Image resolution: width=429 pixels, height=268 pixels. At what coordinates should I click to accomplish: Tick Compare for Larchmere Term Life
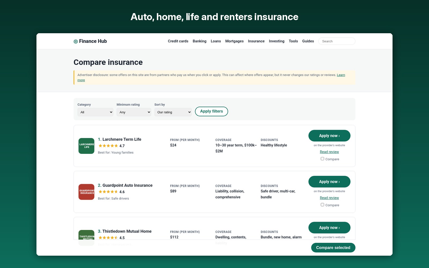coord(322,159)
